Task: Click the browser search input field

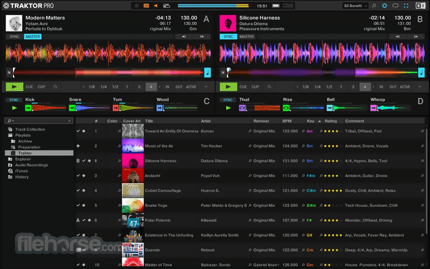Action: 39,121
